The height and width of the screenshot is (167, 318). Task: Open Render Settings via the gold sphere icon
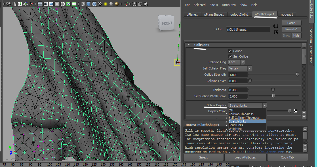(x=117, y=4)
